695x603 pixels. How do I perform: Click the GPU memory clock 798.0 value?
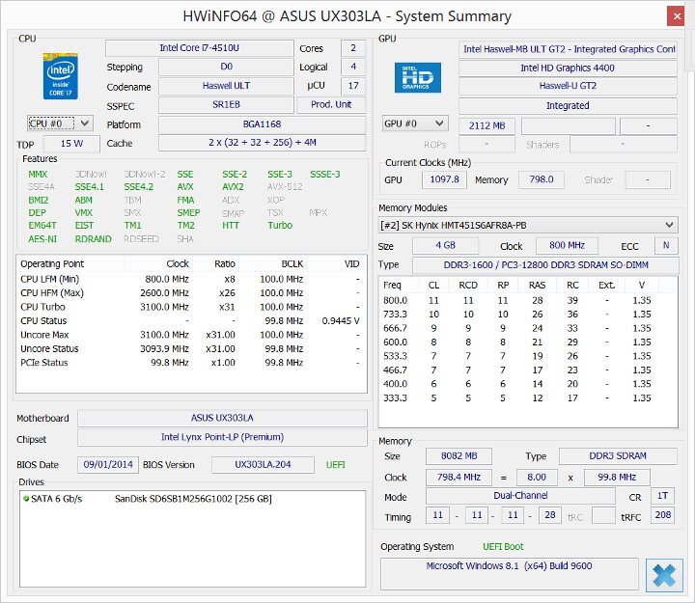[x=542, y=179]
